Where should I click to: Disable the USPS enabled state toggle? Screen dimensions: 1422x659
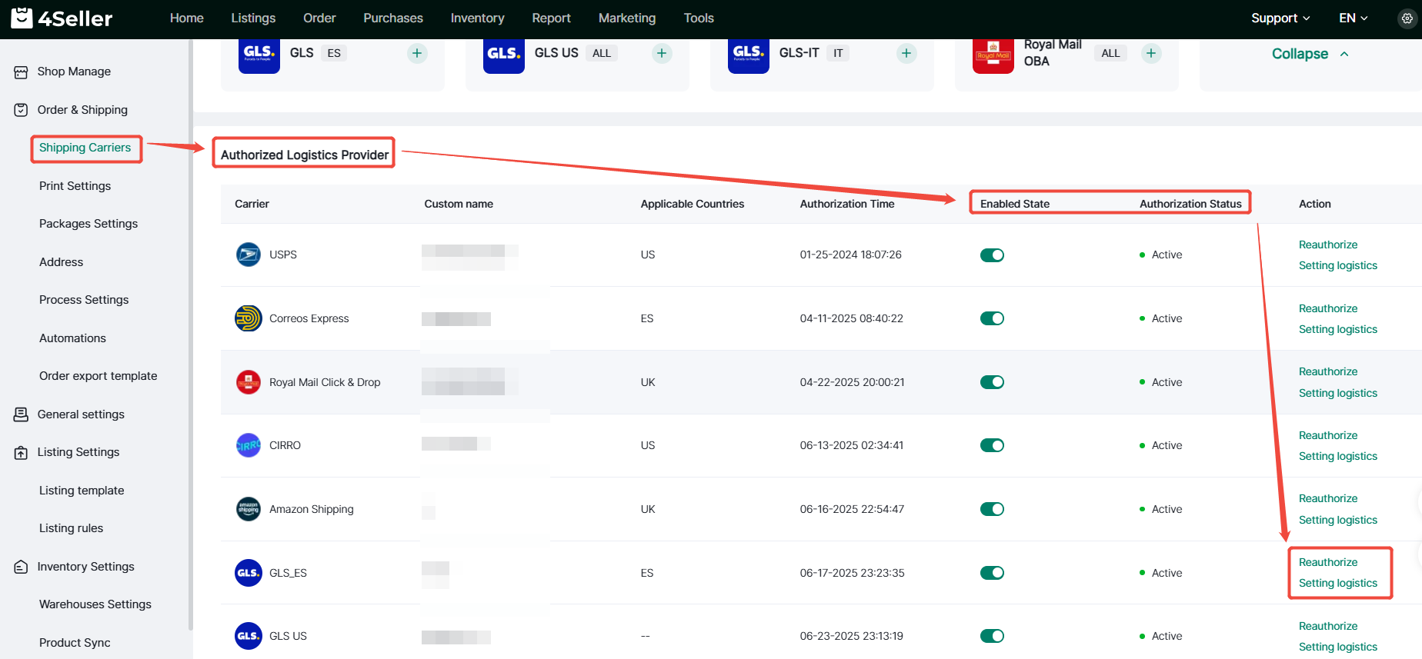click(992, 255)
